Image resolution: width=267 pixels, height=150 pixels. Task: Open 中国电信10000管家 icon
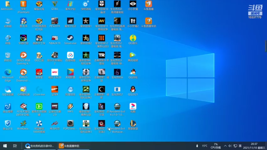(x=39, y=127)
